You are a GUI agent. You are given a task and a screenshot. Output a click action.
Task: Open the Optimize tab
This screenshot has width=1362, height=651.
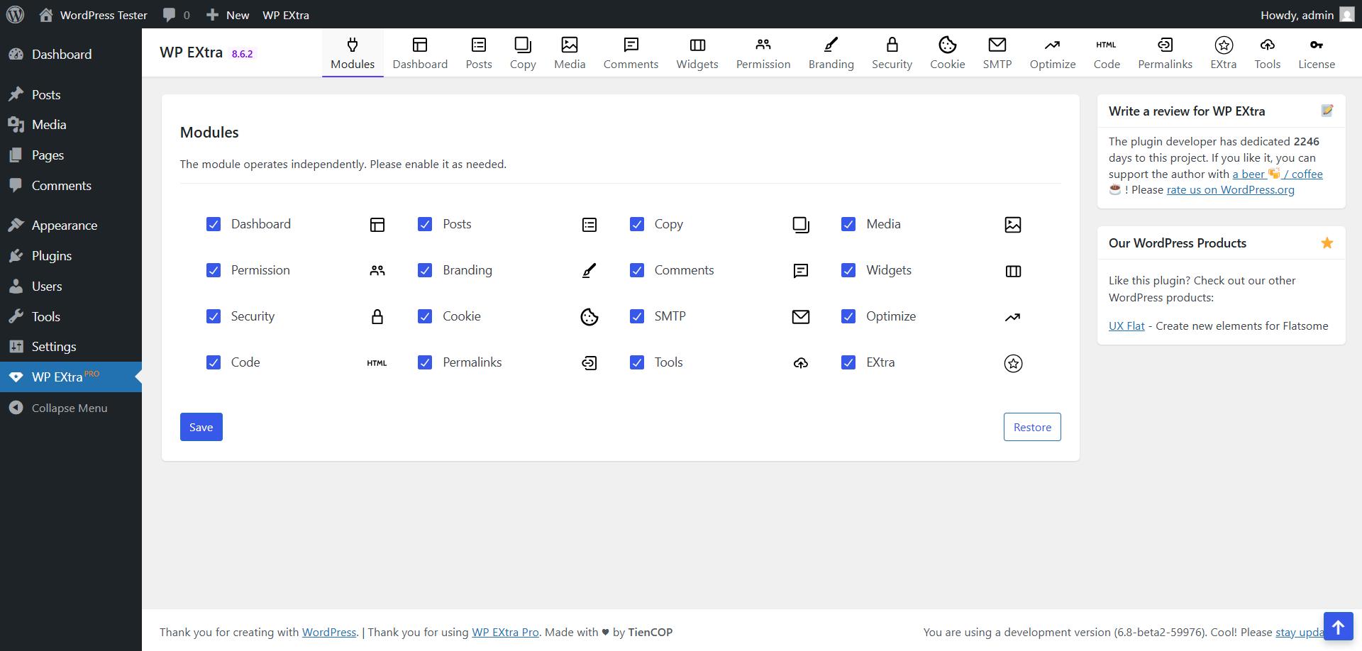(1053, 53)
